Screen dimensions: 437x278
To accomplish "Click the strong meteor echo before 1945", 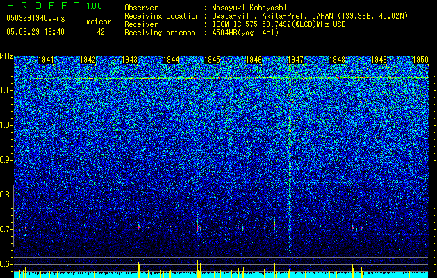I will 198,227.
